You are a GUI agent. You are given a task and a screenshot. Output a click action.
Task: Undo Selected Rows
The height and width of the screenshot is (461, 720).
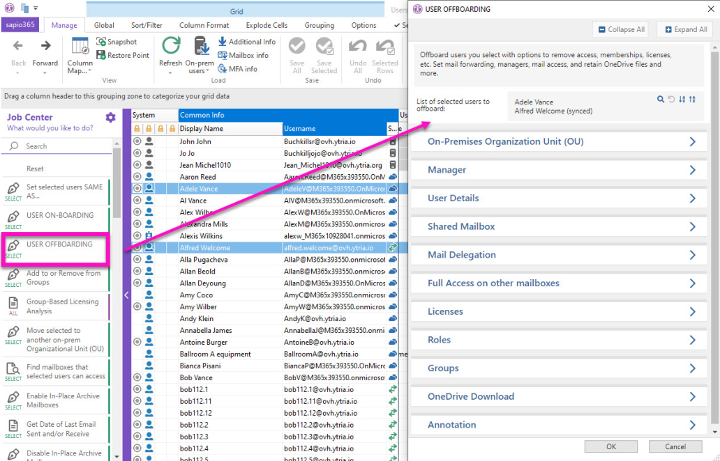(385, 56)
